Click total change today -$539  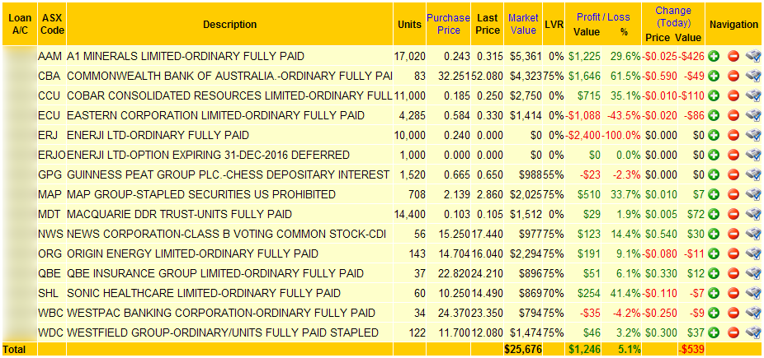[691, 349]
